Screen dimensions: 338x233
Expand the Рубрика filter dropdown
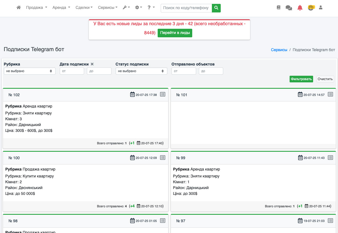(30, 71)
